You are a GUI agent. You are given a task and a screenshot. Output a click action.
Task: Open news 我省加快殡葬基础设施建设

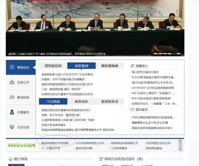click(x=79, y=130)
